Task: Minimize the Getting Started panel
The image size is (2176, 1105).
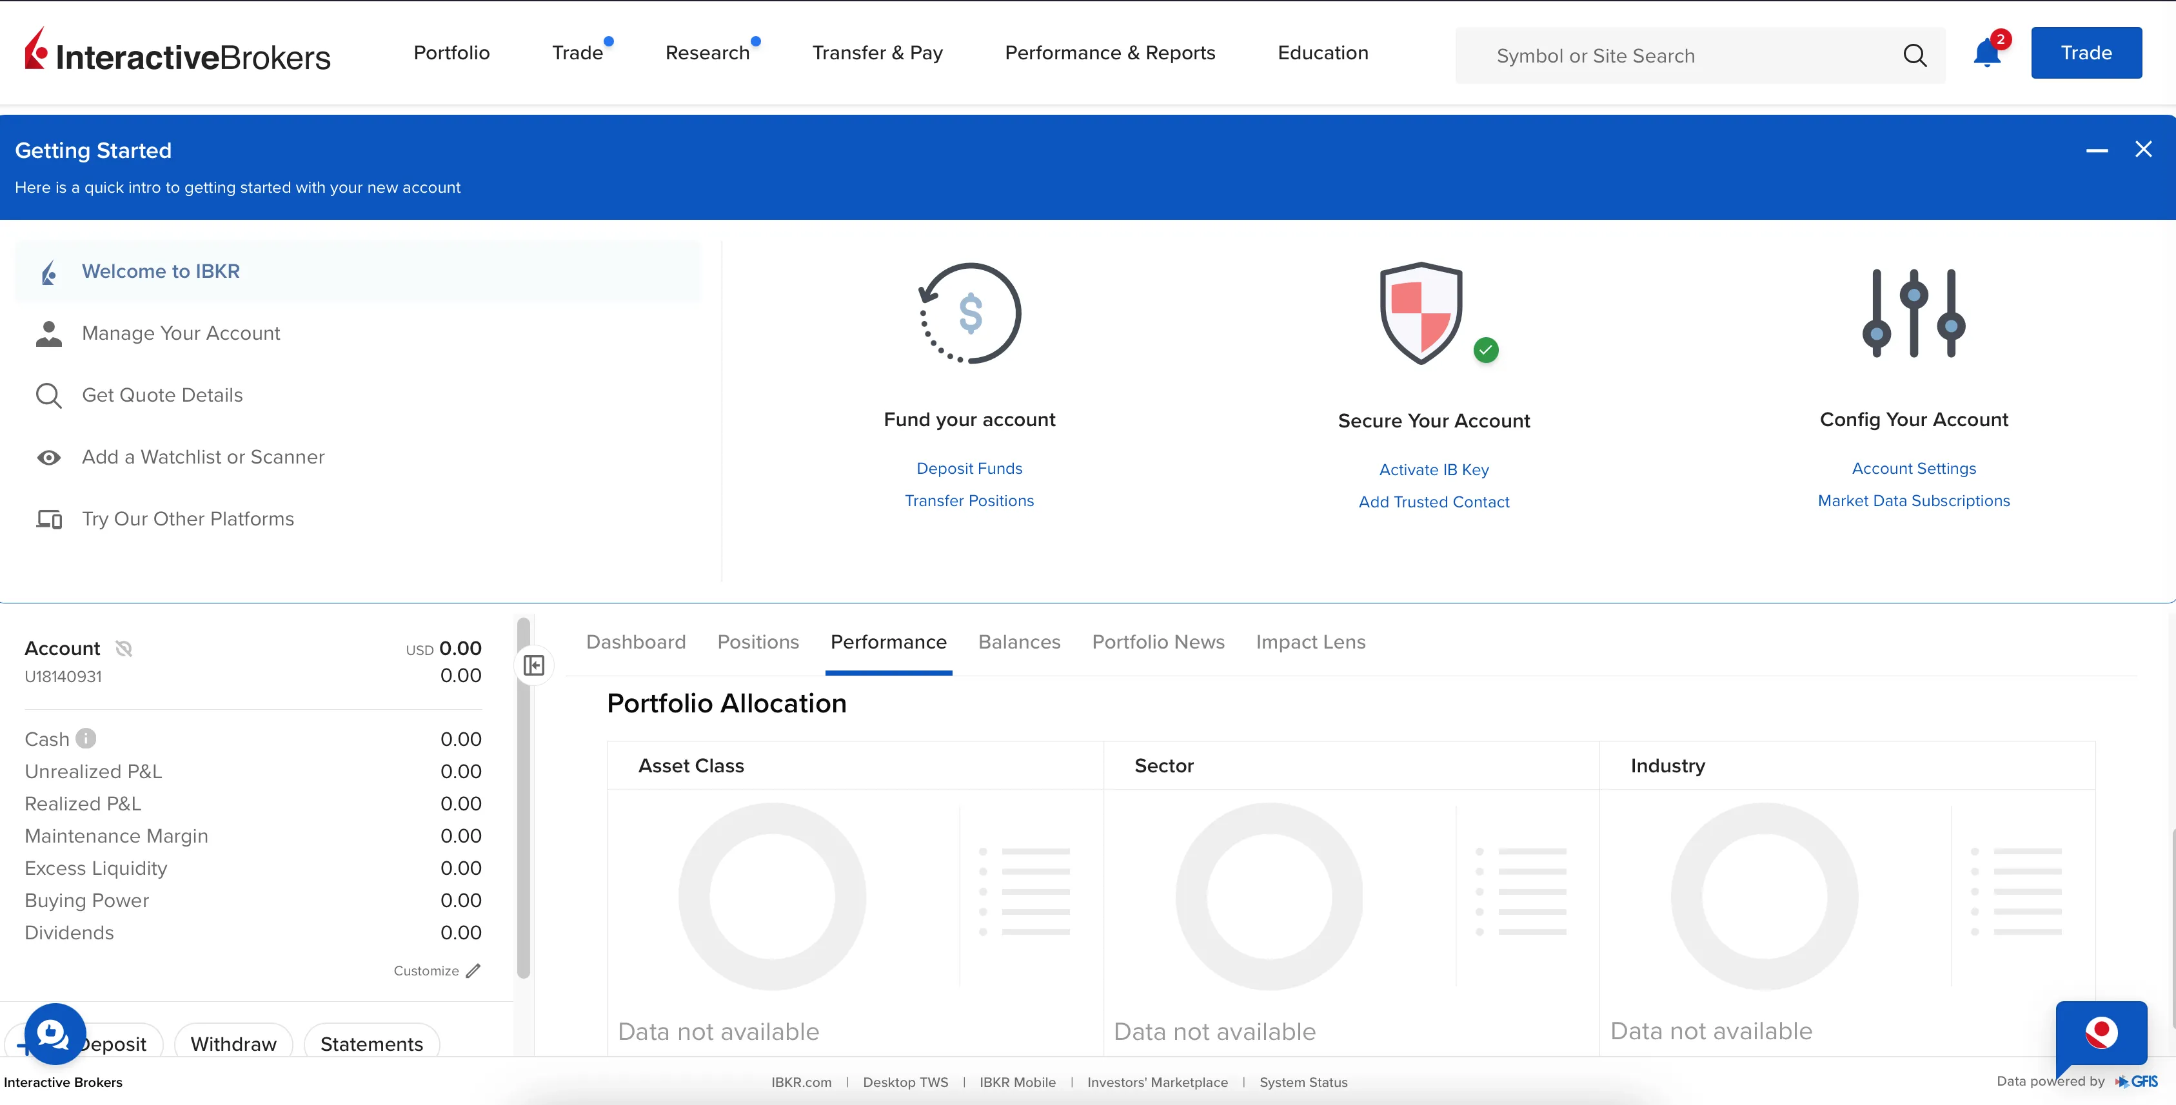Action: click(2097, 150)
